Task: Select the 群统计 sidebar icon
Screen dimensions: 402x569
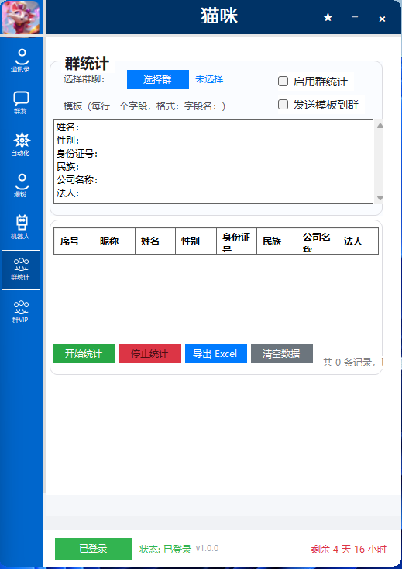Action: click(21, 269)
